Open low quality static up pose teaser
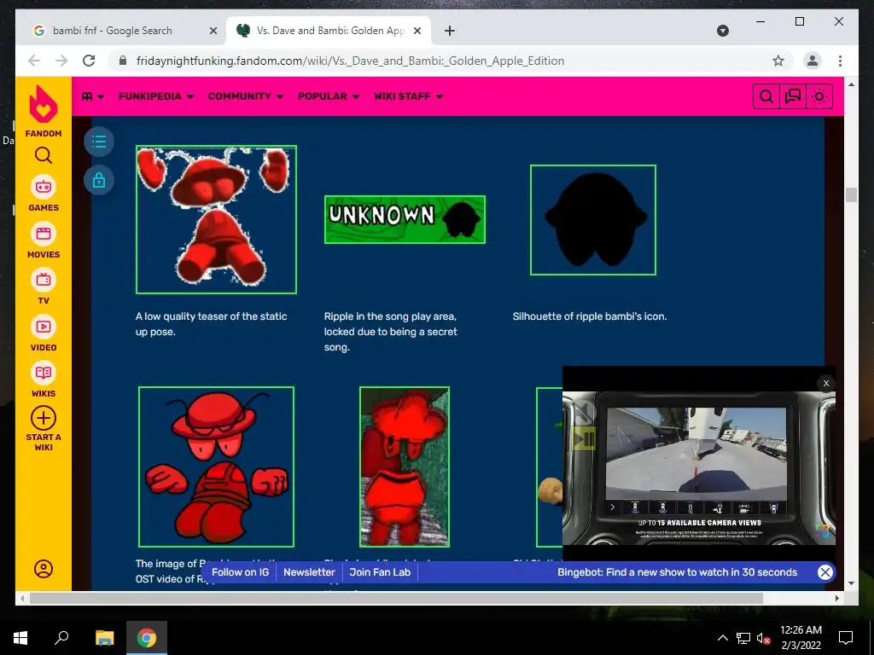This screenshot has height=655, width=874. pyautogui.click(x=216, y=219)
